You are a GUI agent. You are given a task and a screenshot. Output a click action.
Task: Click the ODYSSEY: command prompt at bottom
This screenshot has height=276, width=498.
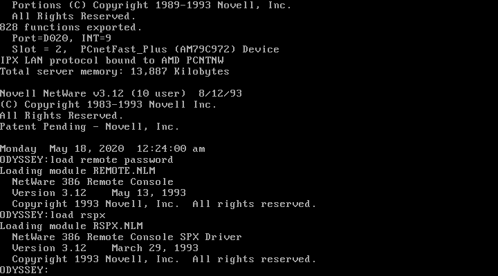[x=25, y=270]
